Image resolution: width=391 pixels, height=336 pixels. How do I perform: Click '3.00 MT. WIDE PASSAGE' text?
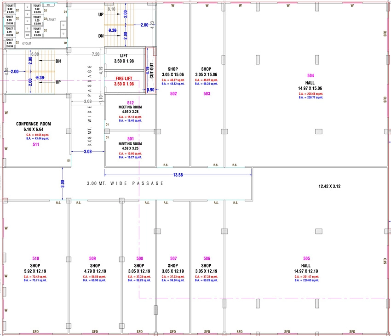(125, 183)
